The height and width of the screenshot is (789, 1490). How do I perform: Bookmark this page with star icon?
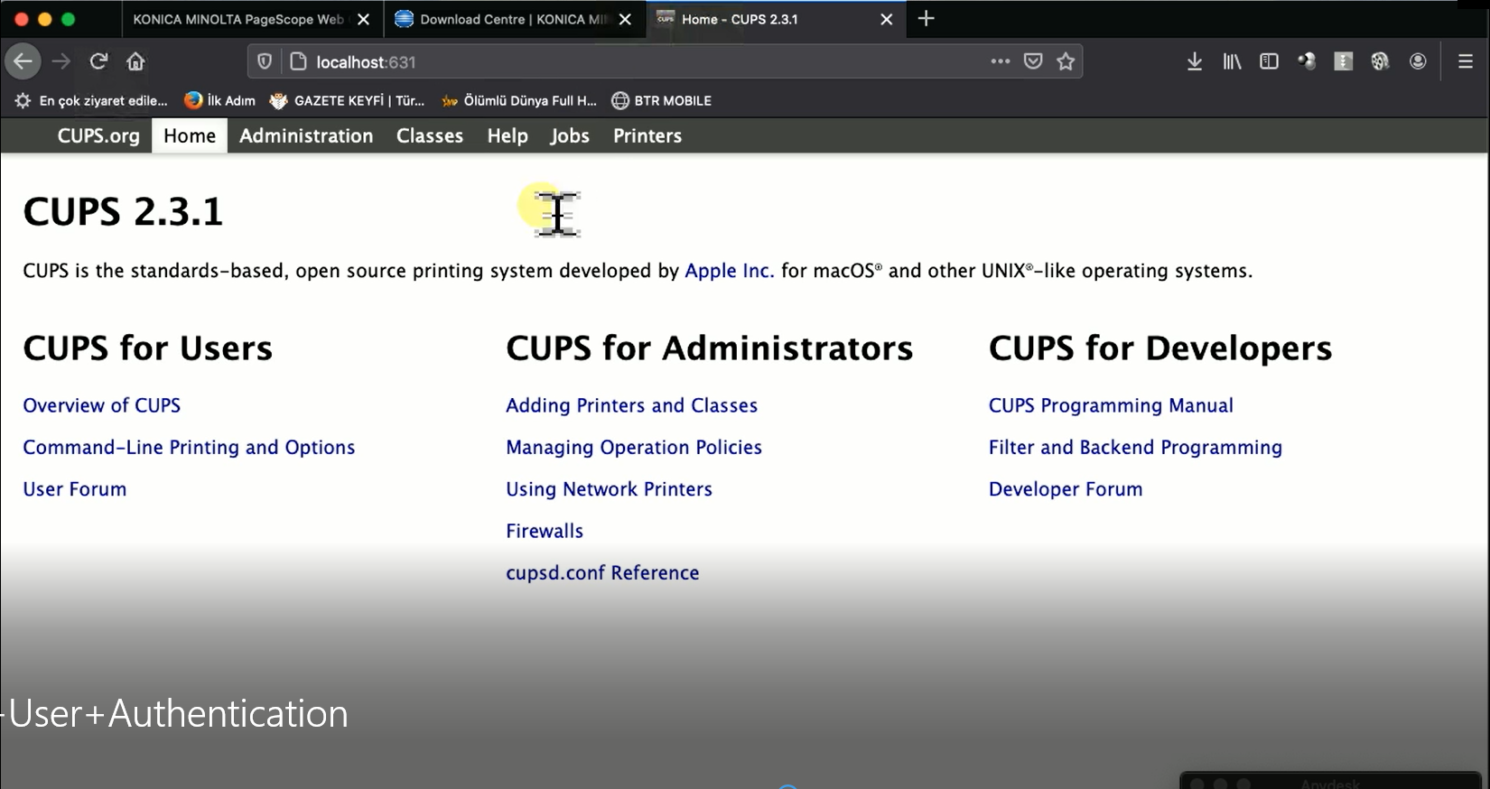(1066, 61)
